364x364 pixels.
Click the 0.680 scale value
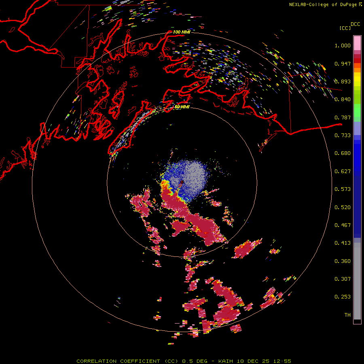tap(343, 153)
